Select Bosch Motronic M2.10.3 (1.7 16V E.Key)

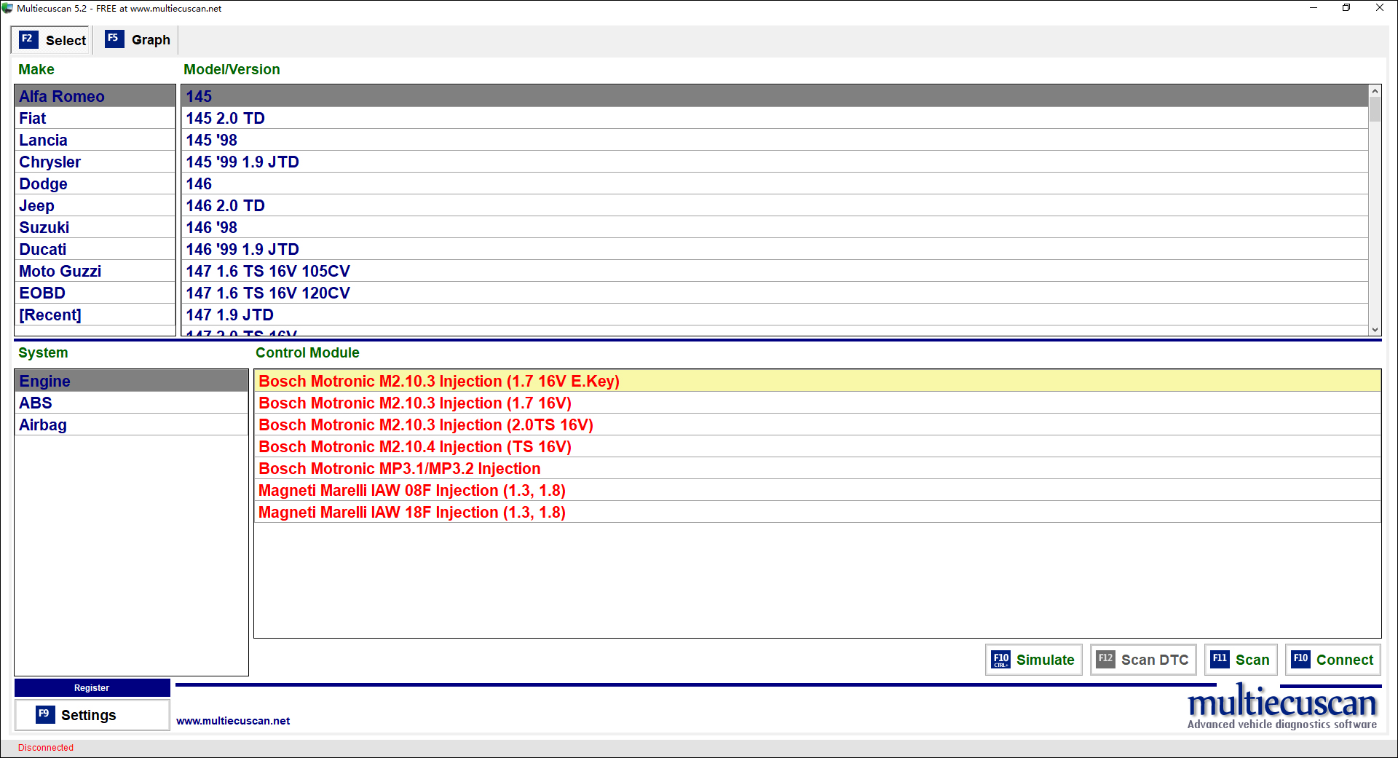point(817,381)
